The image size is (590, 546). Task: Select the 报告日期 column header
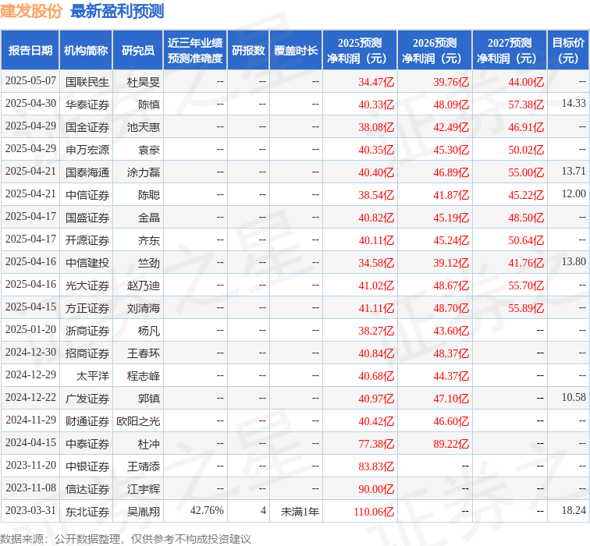click(30, 51)
